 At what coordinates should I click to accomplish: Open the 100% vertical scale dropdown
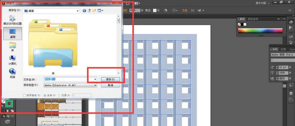pyautogui.click(x=290, y=73)
